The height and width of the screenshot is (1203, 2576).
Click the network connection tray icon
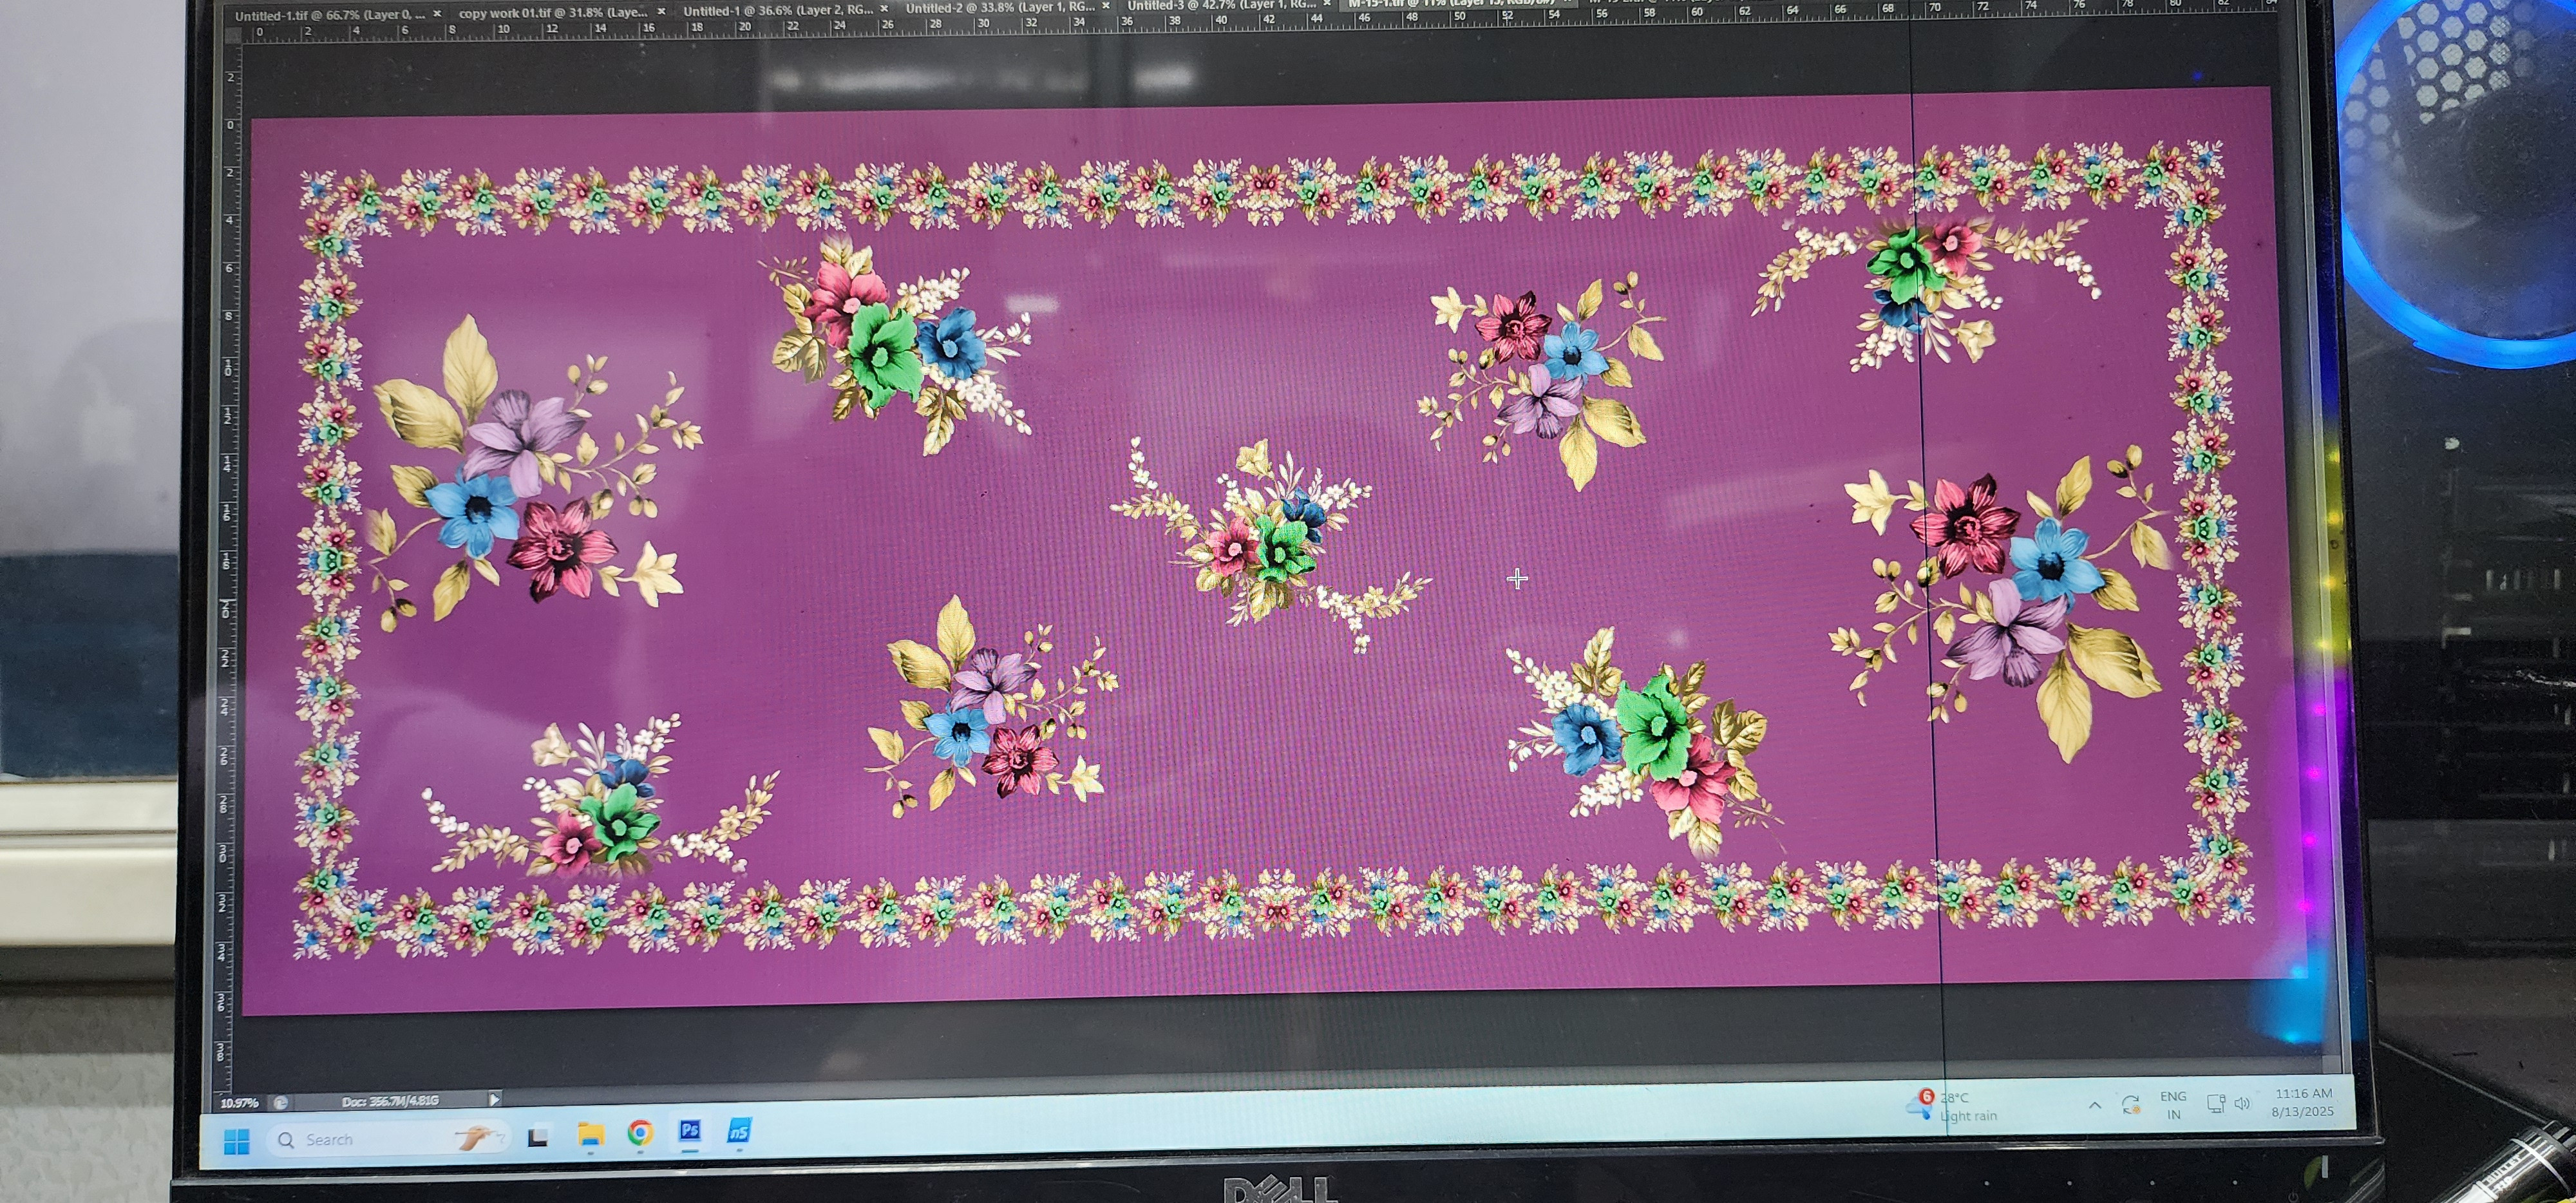[x=2215, y=1104]
